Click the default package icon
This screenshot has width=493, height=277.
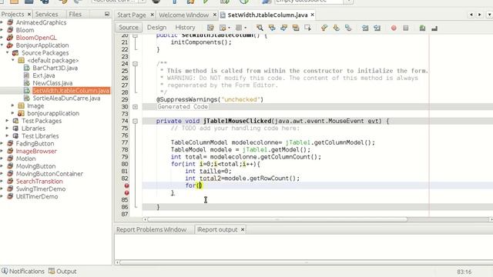point(21,60)
